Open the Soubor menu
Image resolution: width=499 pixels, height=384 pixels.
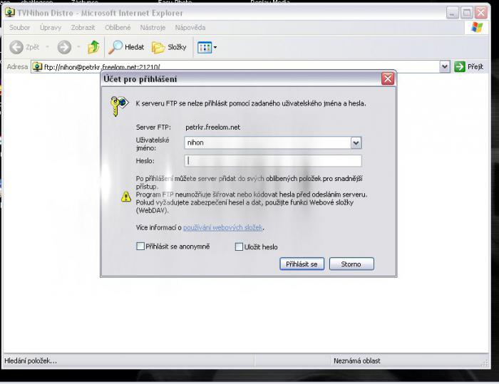click(19, 28)
